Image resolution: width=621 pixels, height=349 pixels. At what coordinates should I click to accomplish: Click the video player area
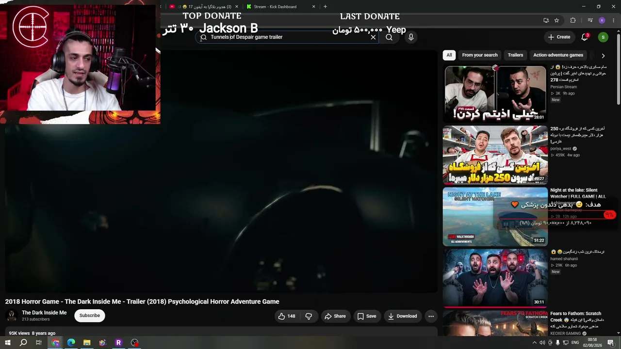tap(221, 171)
